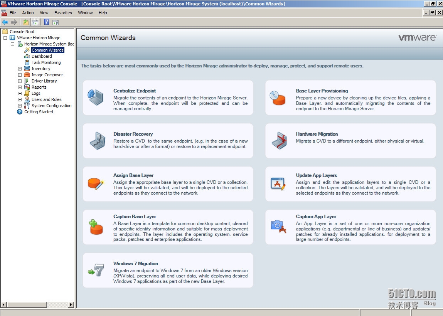This screenshot has height=316, width=443.
Task: Select the Dashboard tree item label
Action: (42, 56)
